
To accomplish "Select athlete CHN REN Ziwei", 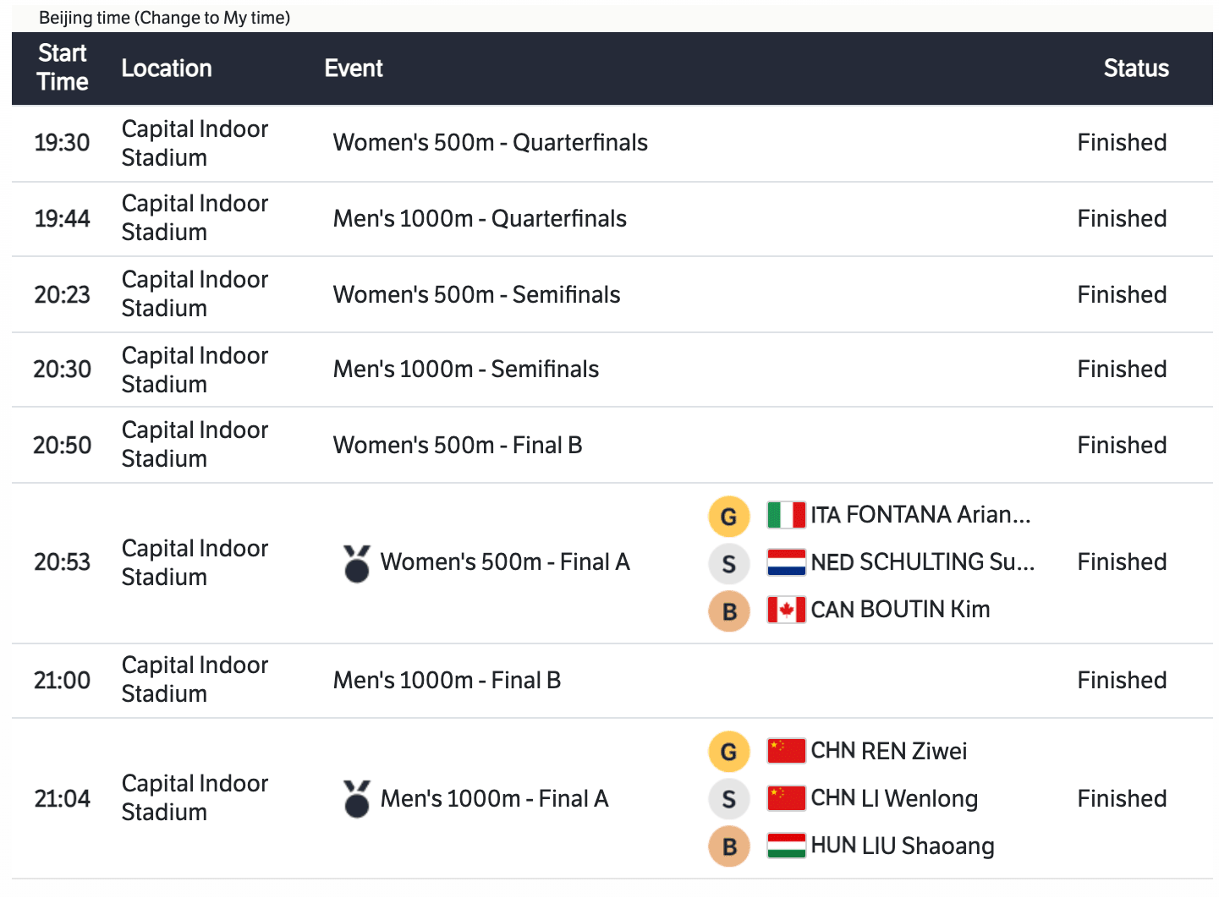I will (888, 751).
